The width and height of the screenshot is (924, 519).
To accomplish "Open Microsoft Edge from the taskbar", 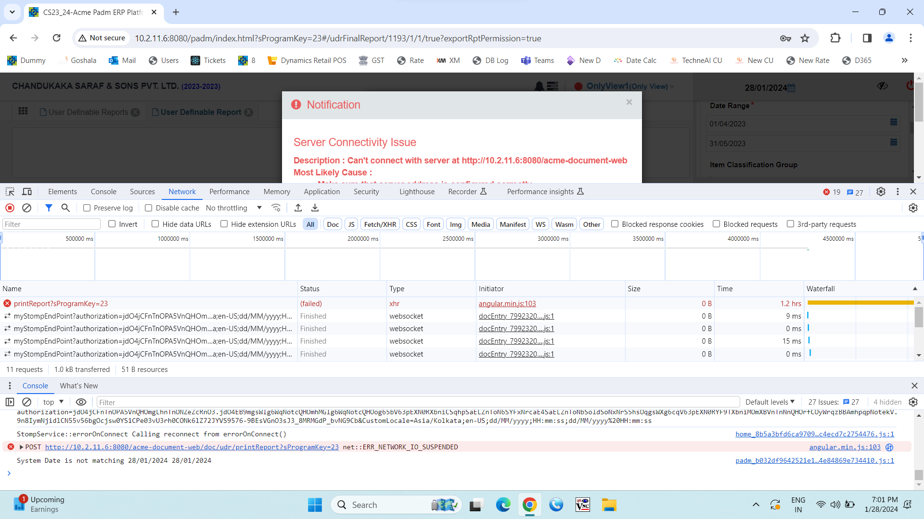I will tap(503, 505).
